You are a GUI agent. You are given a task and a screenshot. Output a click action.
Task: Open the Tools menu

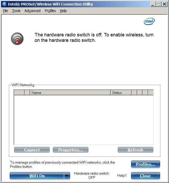[x=16, y=11]
